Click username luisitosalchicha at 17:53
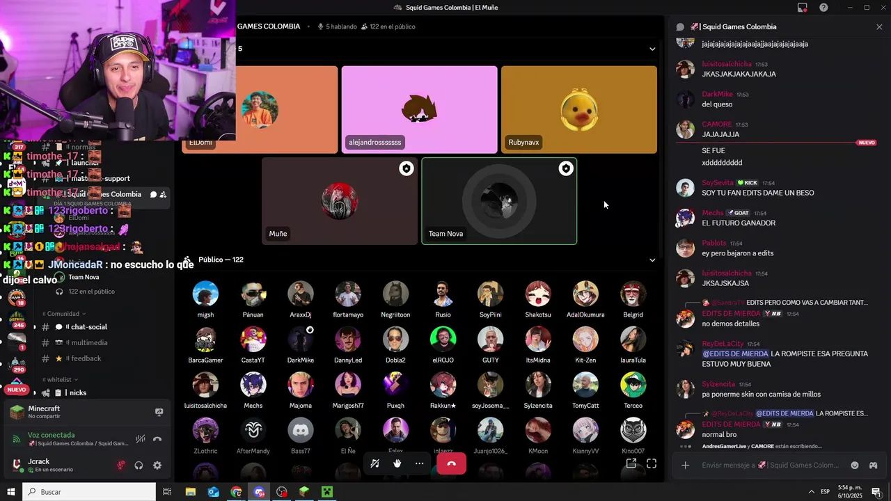 (727, 64)
